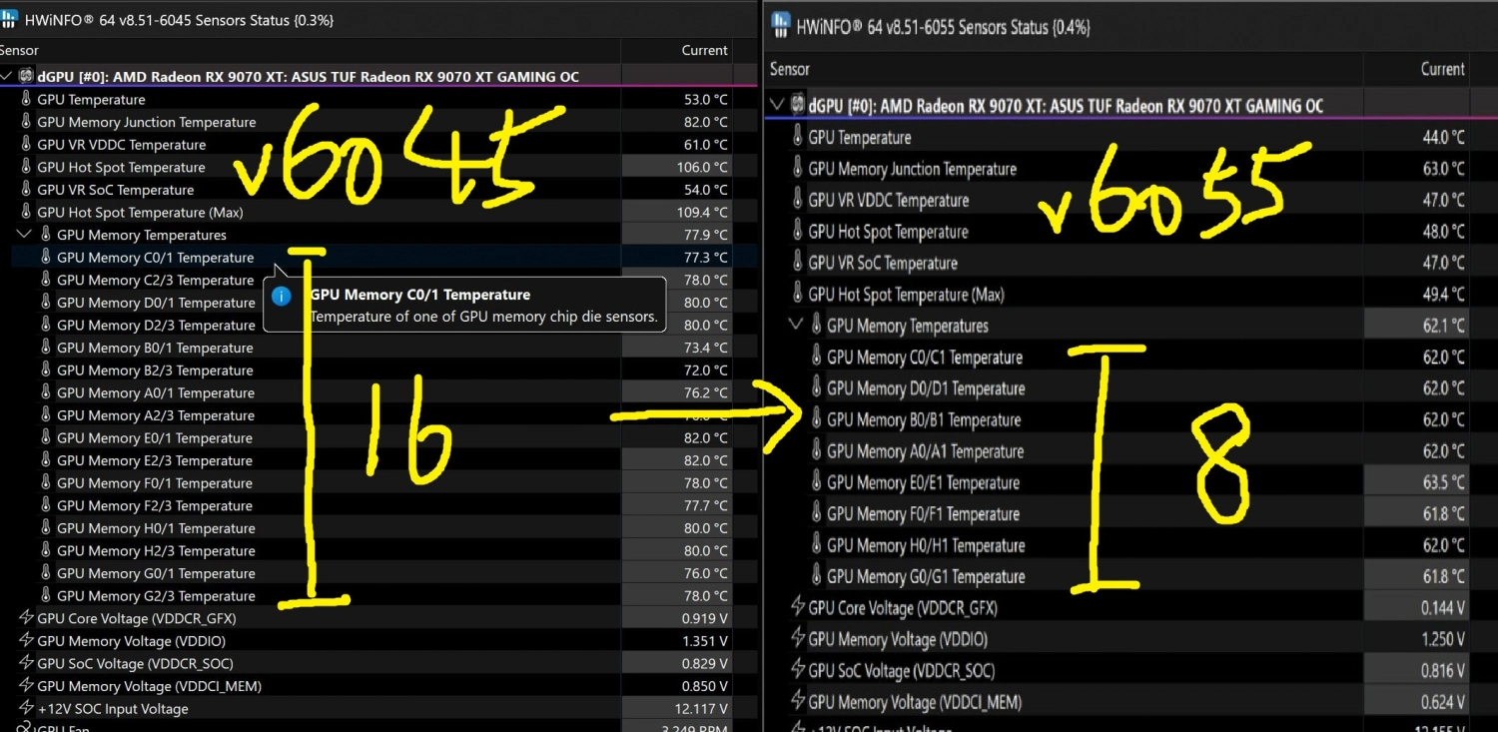Click thermometer icon of GPU Memory G0/G1 Temperature
The image size is (1498, 732).
pos(817,576)
